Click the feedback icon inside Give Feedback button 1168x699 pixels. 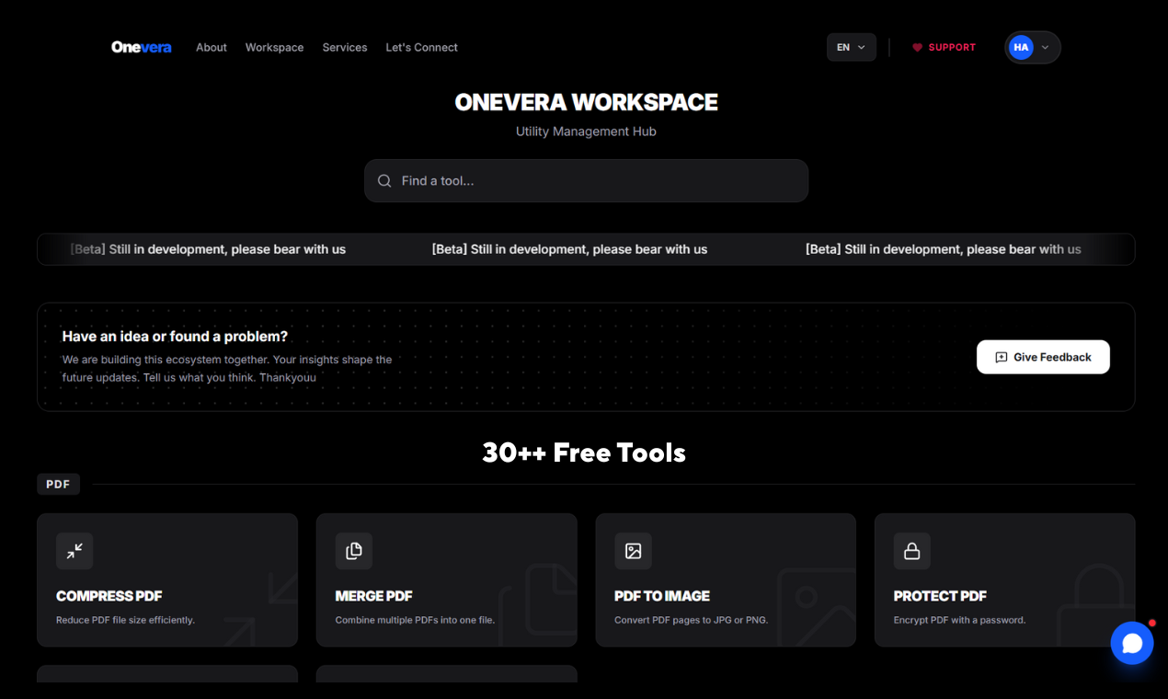(x=1002, y=357)
